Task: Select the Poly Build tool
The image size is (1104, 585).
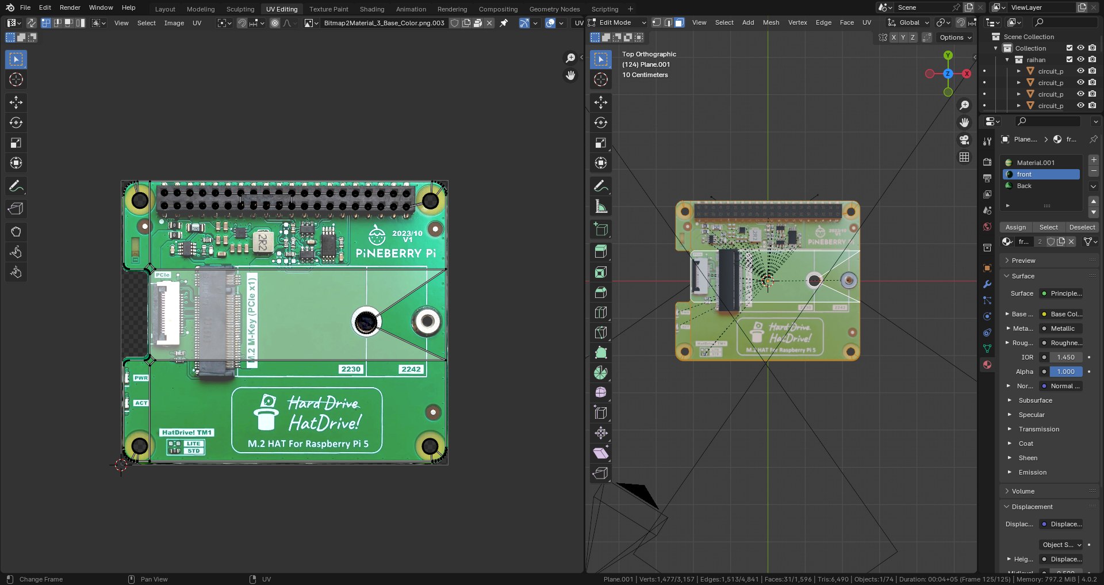Action: [601, 353]
